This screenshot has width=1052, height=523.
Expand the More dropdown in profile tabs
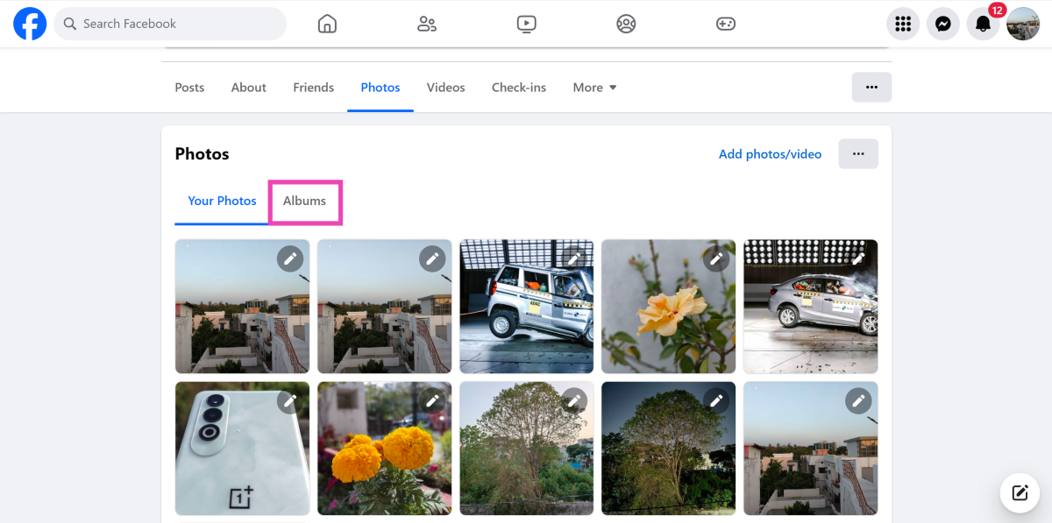click(594, 88)
